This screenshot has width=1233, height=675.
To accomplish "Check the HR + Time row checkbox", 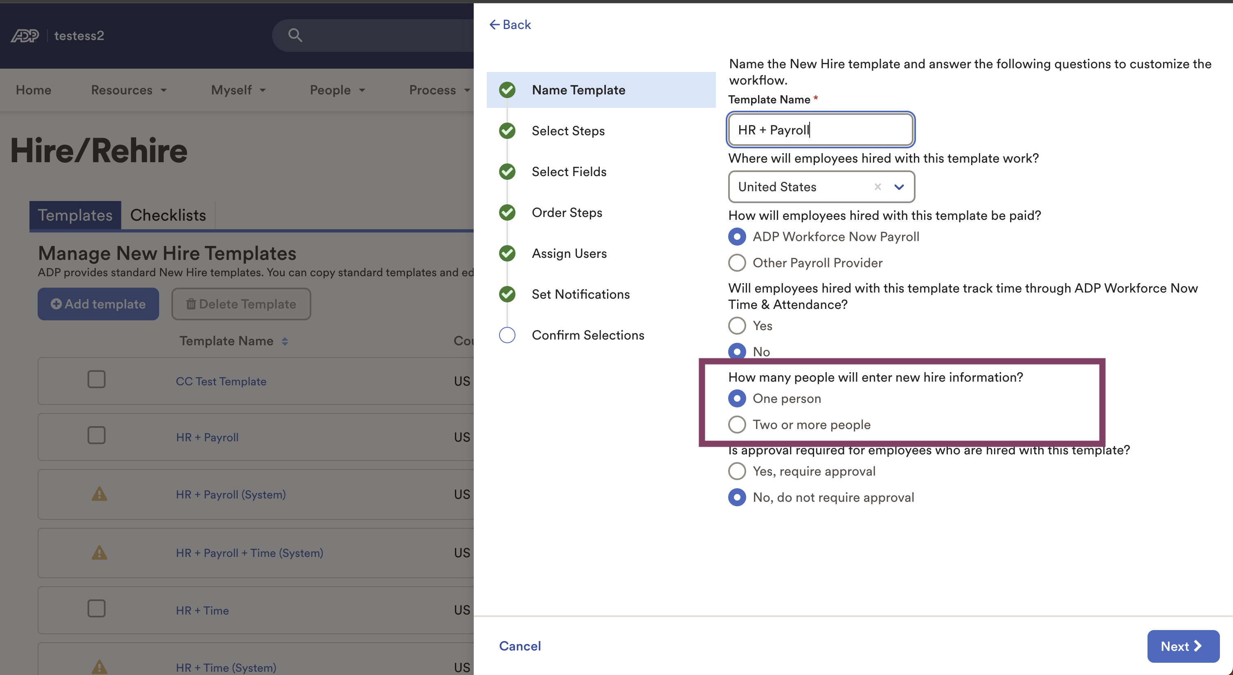I will [96, 608].
